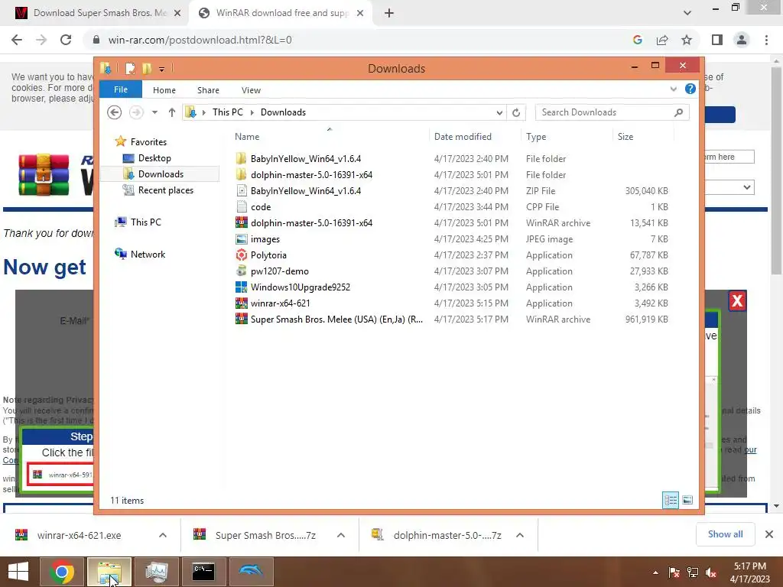Select the winrar-x64-621 installer icon
783x587 pixels.
pyautogui.click(x=241, y=303)
